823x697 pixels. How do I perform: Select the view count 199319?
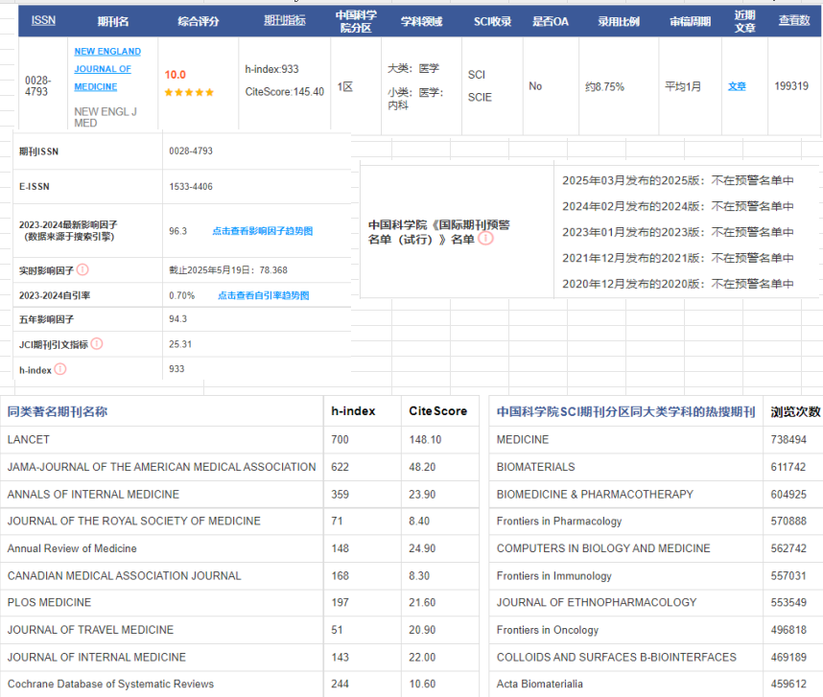[x=791, y=86]
